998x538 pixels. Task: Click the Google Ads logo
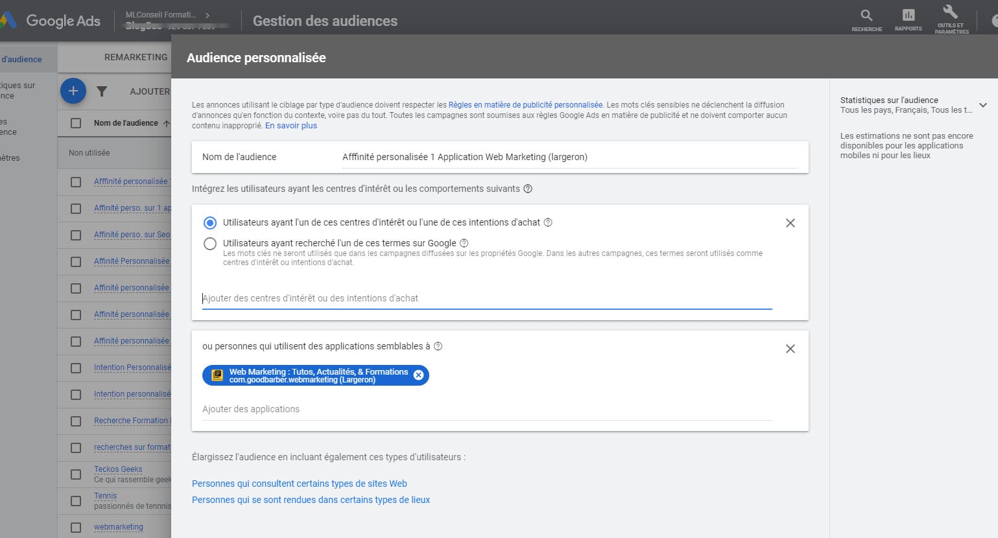tap(51, 21)
